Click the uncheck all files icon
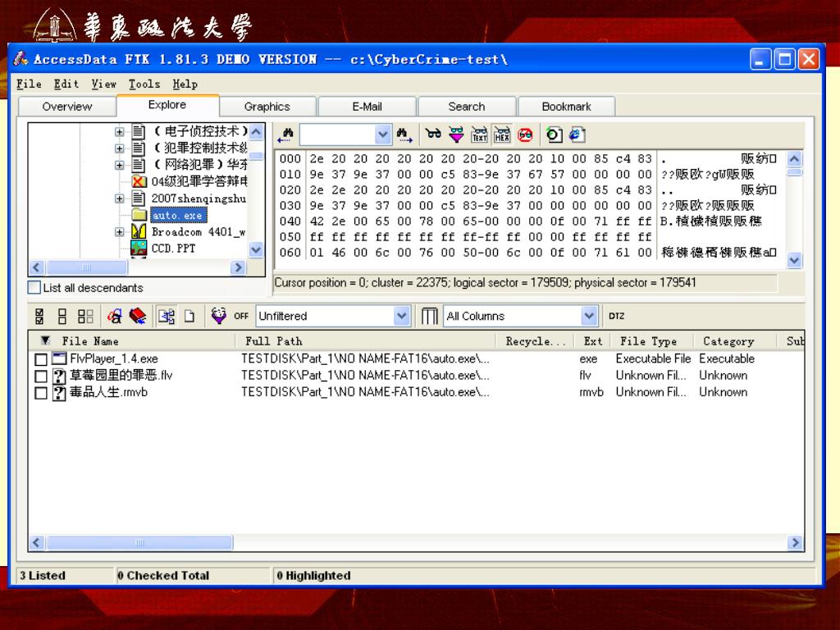The image size is (840, 630). pyautogui.click(x=62, y=316)
